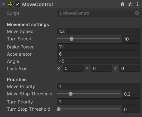Click the Lock Axis Z field
The width and height of the screenshot is (142, 117).
(x=130, y=69)
